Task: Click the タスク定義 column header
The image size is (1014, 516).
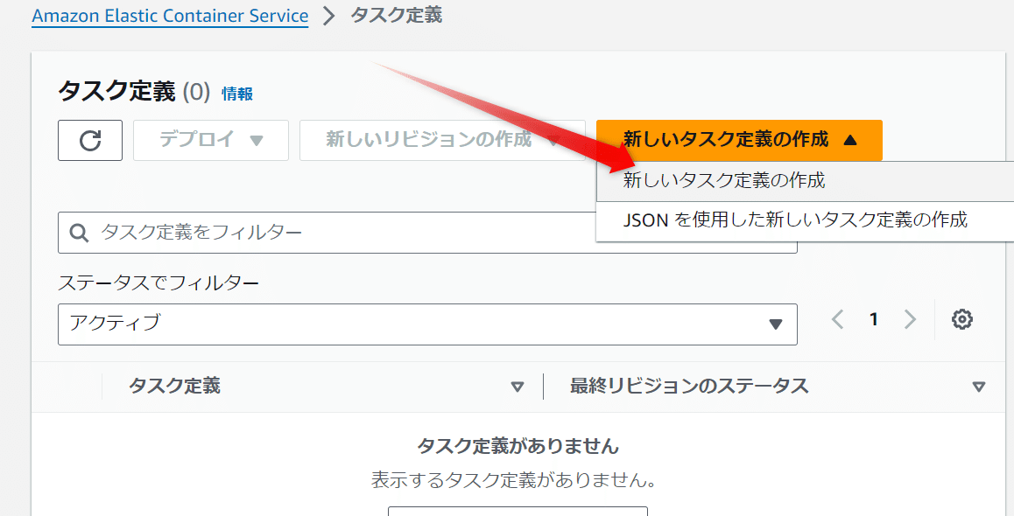Action: [x=174, y=387]
